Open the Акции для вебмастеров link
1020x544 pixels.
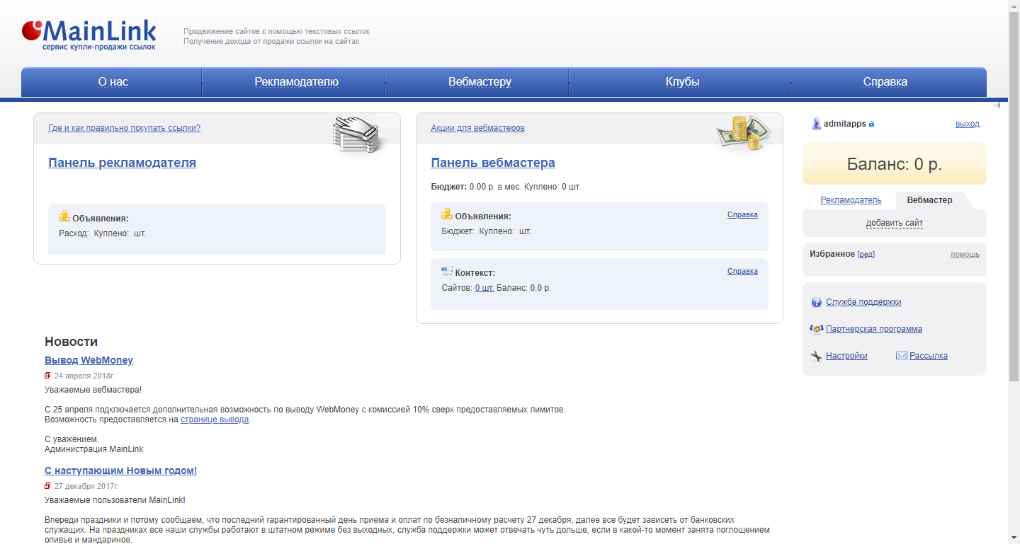click(x=477, y=128)
